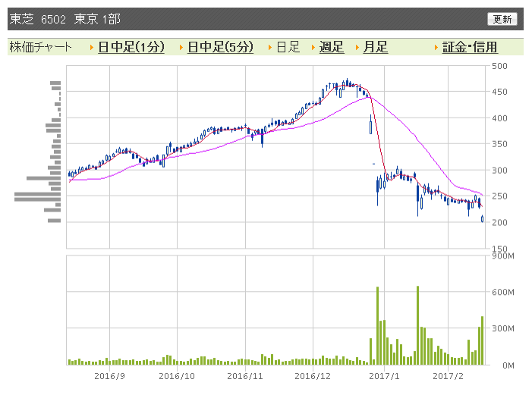The height and width of the screenshot is (395, 532).
Task: Click orange arrow before 日足
Action: [x=270, y=48]
